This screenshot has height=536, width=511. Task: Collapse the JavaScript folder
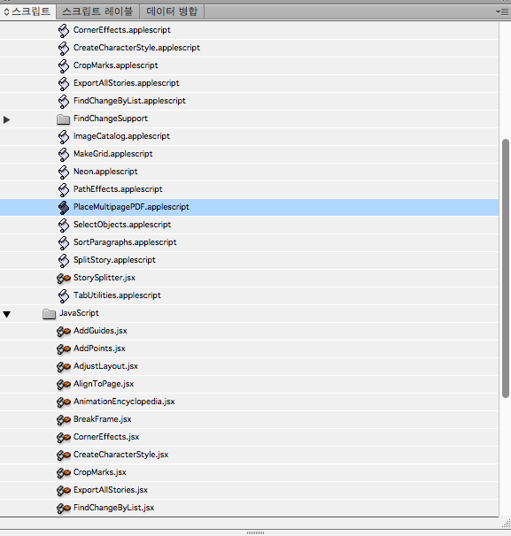(x=6, y=314)
